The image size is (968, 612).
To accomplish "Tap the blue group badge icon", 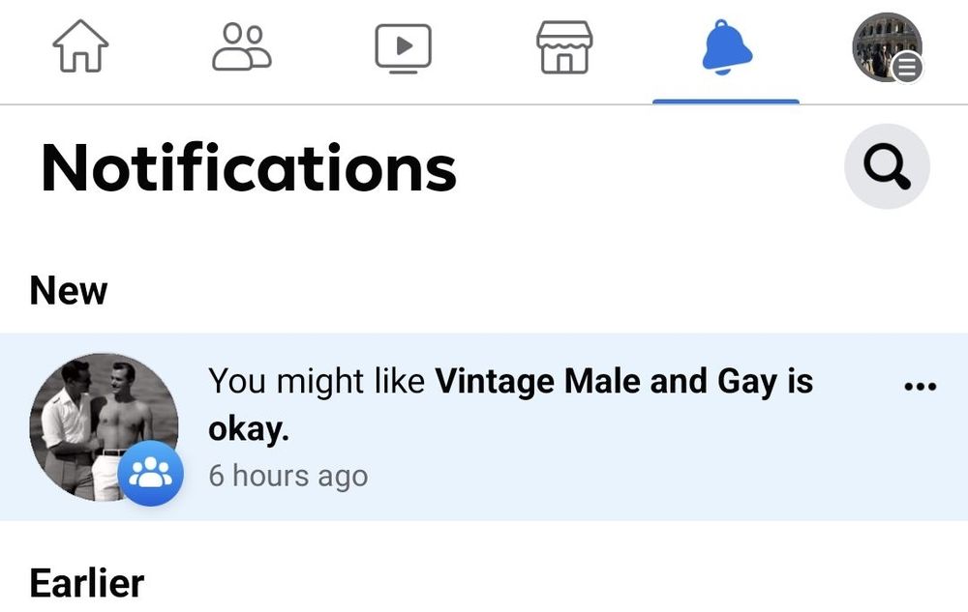I will click(x=151, y=473).
